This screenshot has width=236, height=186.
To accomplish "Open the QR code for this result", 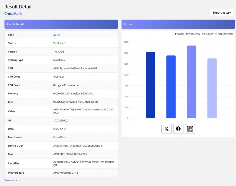I will (x=190, y=129).
